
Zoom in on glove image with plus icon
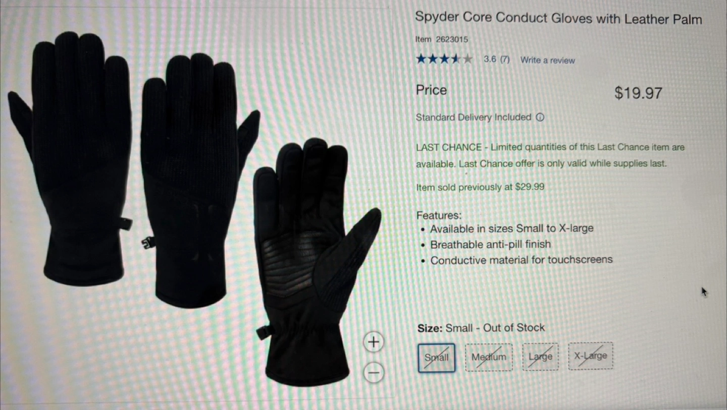(374, 342)
